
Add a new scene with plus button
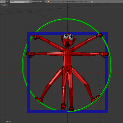(26, 2)
